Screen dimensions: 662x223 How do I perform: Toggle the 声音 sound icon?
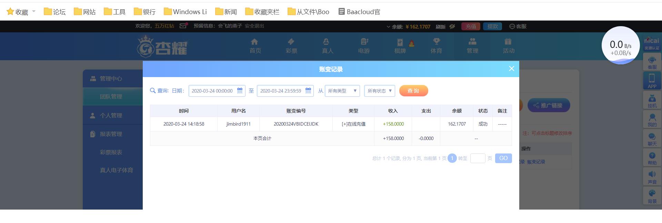coord(652,177)
